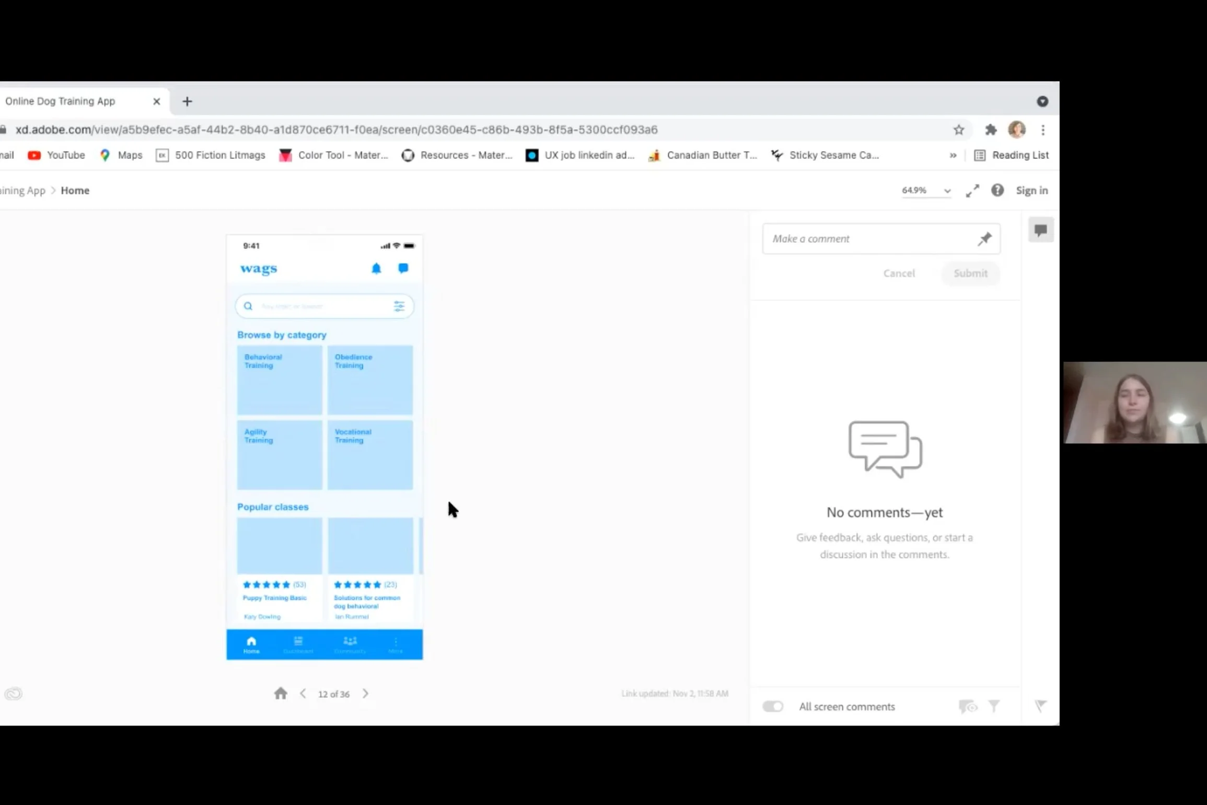Enter fullscreen mode with expand arrows icon
The width and height of the screenshot is (1207, 805).
pyautogui.click(x=972, y=191)
